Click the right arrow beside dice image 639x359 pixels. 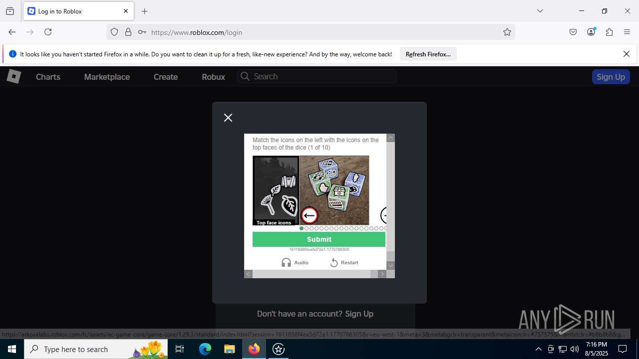383,215
